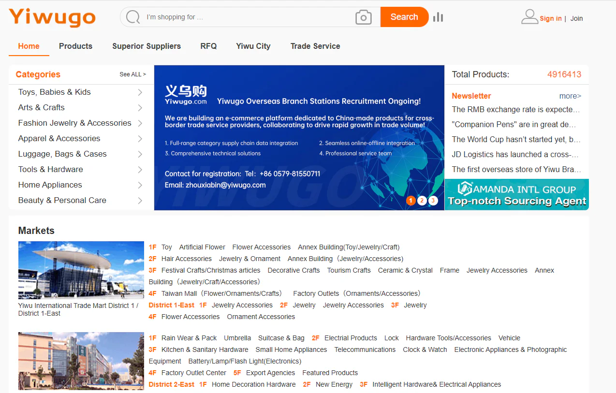The height and width of the screenshot is (393, 616).
Task: Click the bar chart icon beside Search
Action: (x=438, y=17)
